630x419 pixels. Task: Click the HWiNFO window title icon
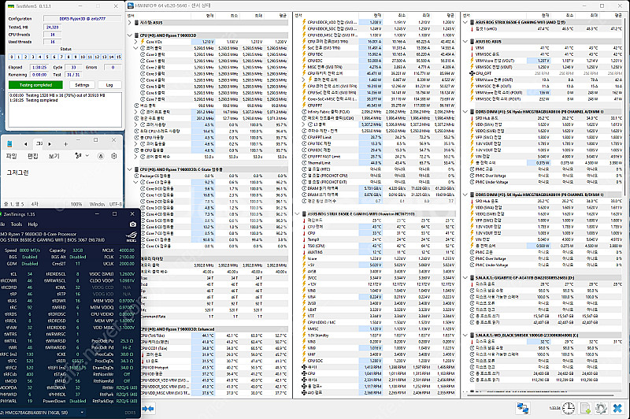(x=131, y=6)
